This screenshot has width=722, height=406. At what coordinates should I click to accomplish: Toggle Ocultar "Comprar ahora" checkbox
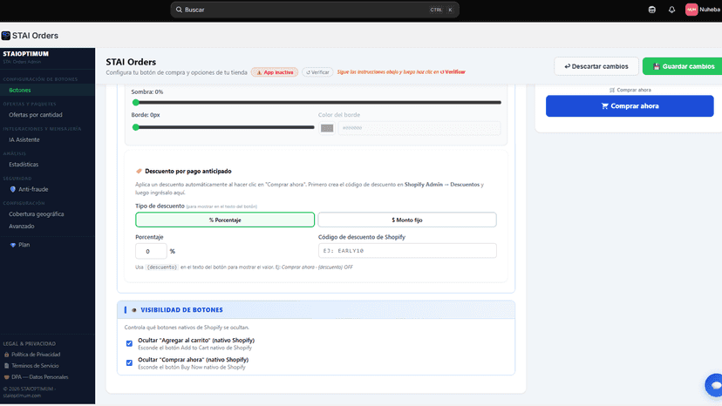point(129,362)
